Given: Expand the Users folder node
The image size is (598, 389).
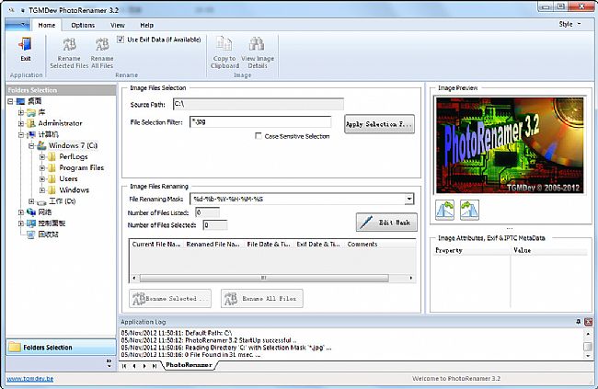Looking at the screenshot, I should 42,178.
